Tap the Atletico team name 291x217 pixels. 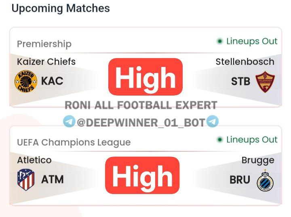34,160
